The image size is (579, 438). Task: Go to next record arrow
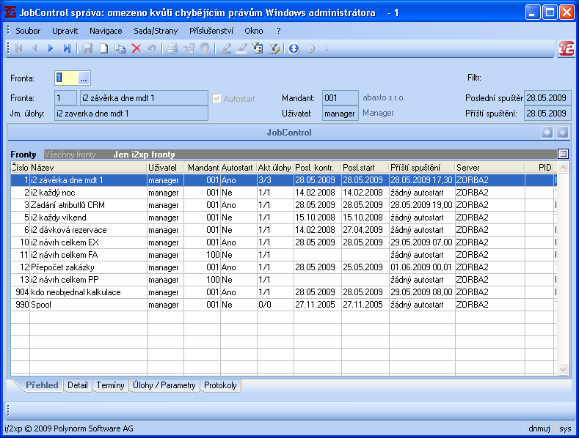(x=51, y=48)
